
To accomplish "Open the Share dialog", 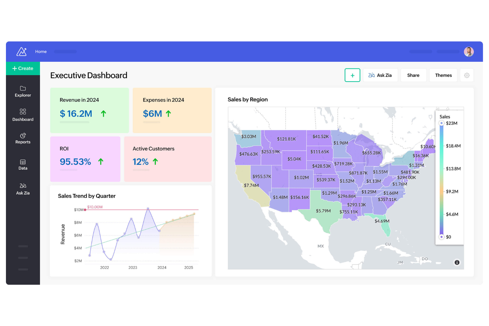I will [413, 75].
